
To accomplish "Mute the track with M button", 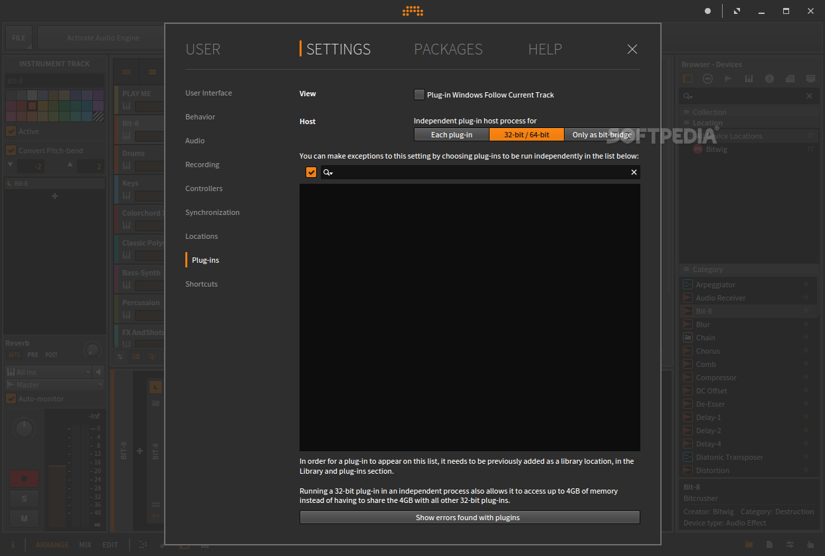I will [24, 518].
